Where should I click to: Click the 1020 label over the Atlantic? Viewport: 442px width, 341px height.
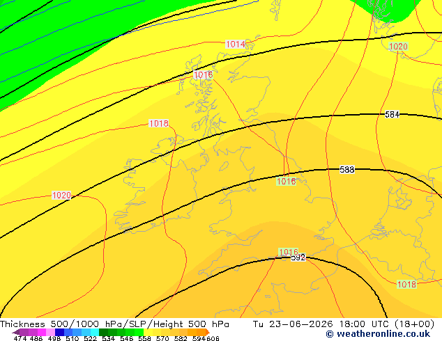coord(61,195)
